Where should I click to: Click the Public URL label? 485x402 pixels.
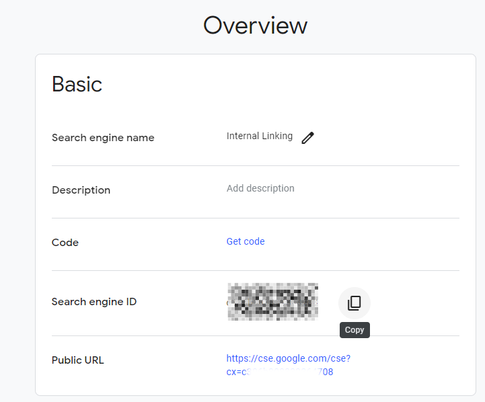click(77, 360)
